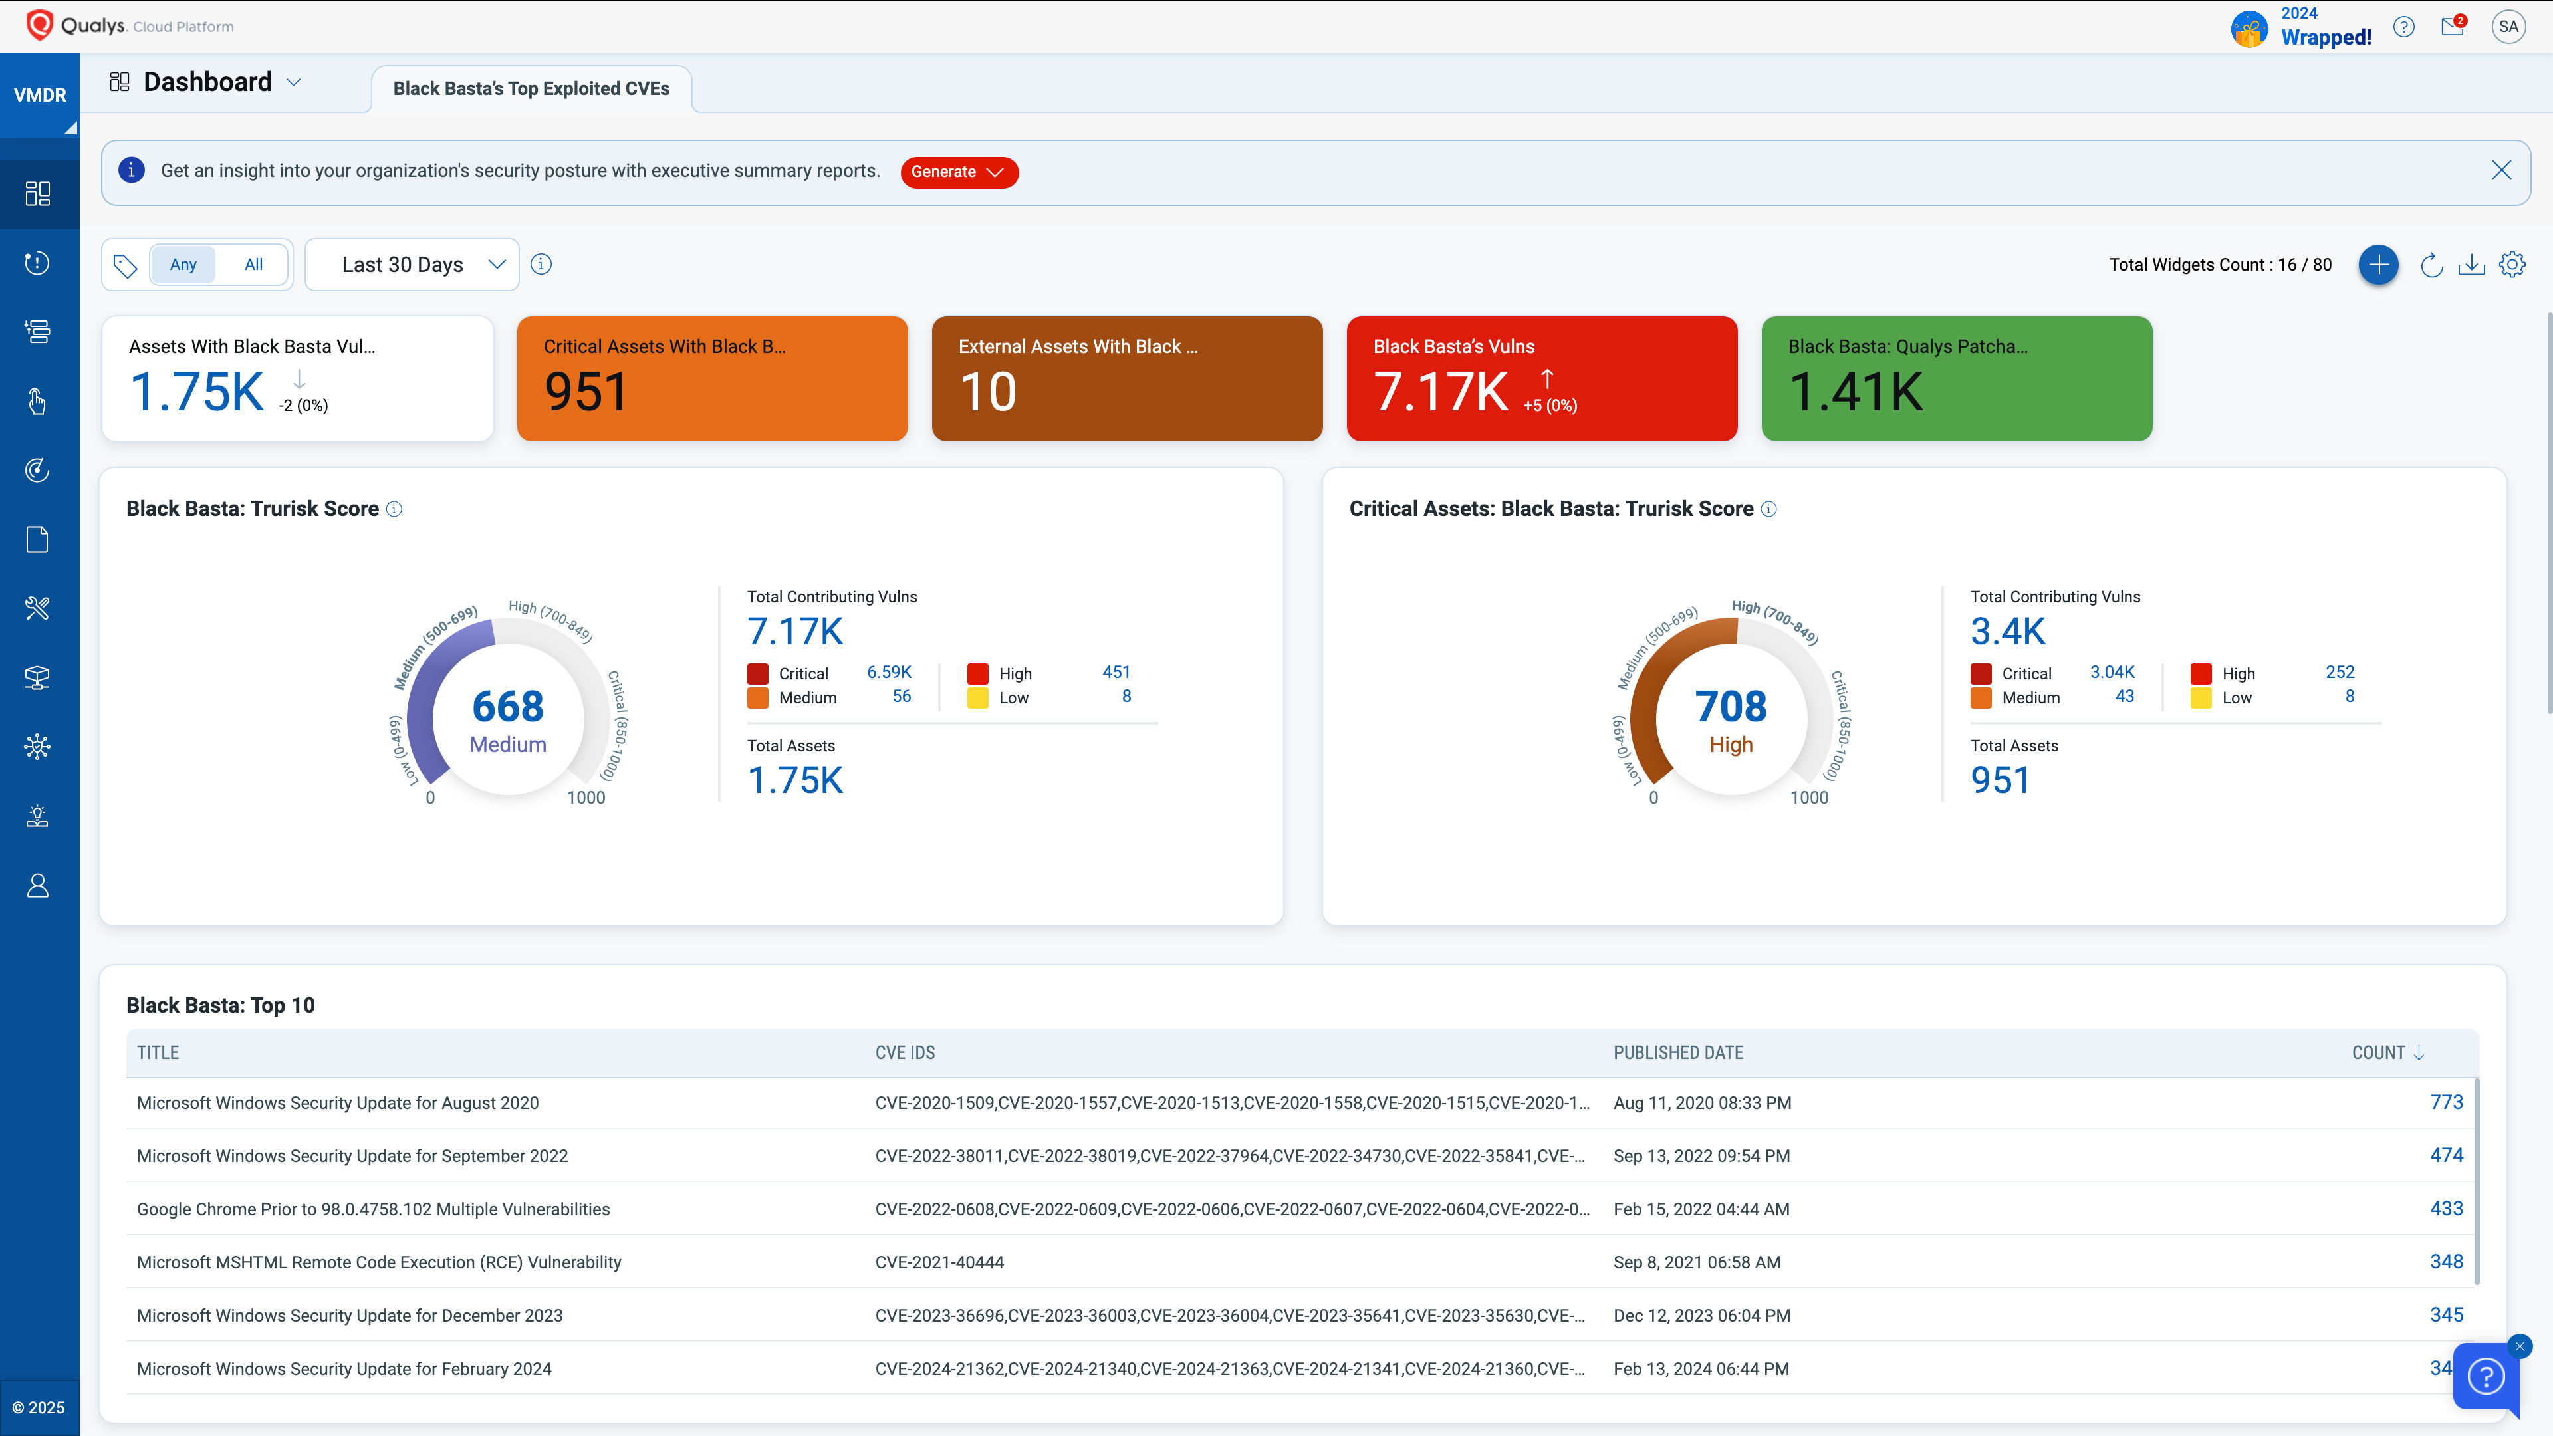Open the radar scan sidebar icon
The width and height of the screenshot is (2553, 1436).
point(38,470)
